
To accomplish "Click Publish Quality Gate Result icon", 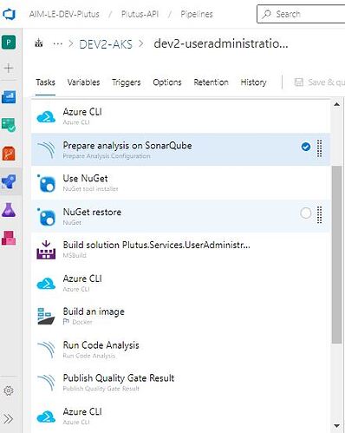I will (46, 383).
